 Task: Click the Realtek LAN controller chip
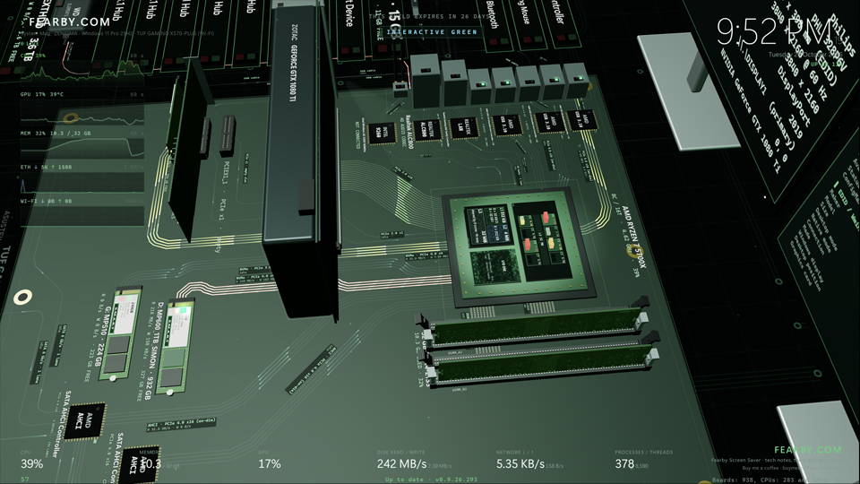[x=463, y=128]
